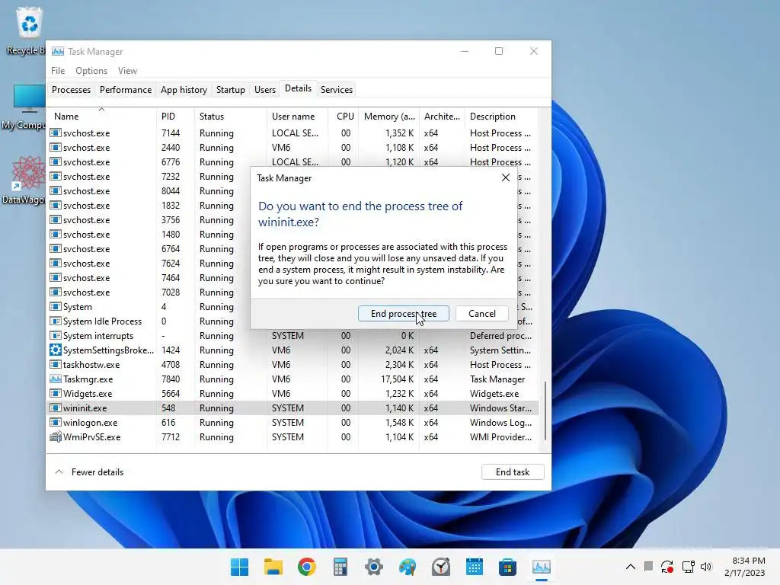This screenshot has height=585, width=780.
Task: Open the Windows Start menu
Action: point(239,567)
